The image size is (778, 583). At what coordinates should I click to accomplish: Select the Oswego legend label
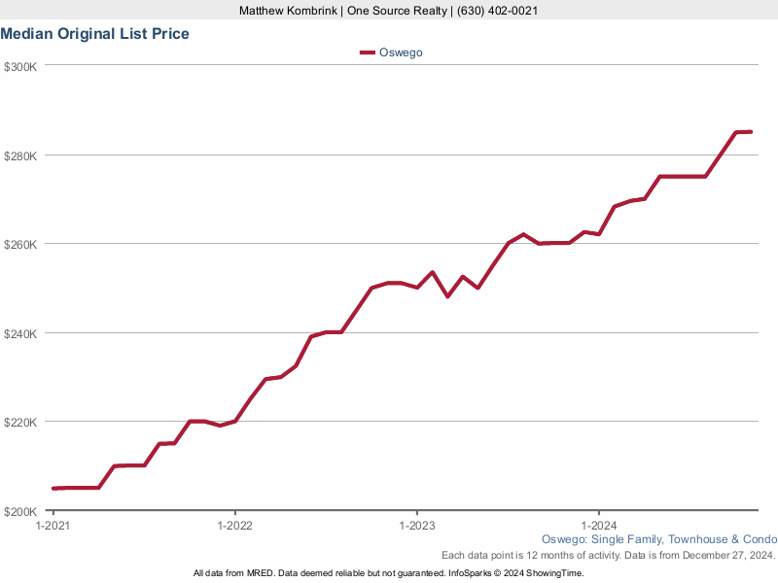401,52
